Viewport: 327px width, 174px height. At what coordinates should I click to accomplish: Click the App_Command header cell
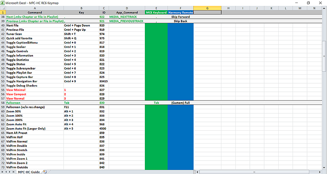pos(127,12)
